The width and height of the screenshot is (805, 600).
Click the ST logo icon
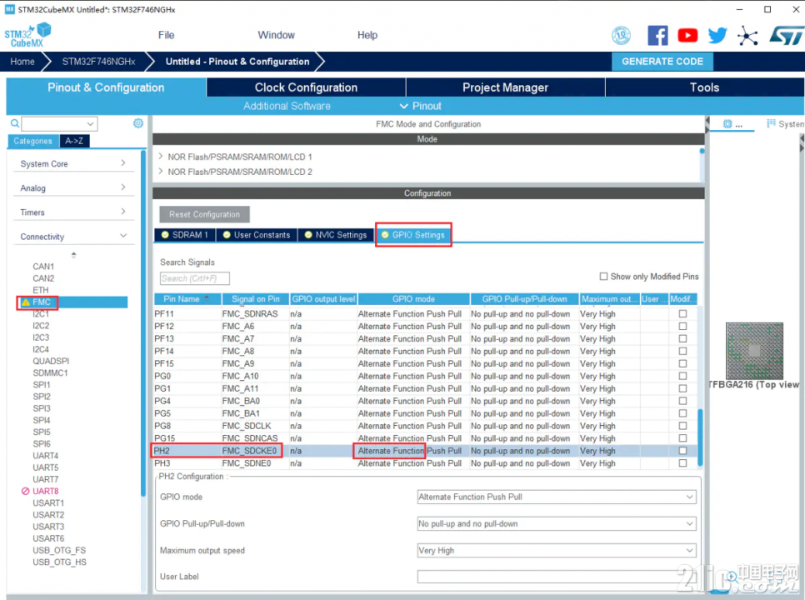(786, 35)
